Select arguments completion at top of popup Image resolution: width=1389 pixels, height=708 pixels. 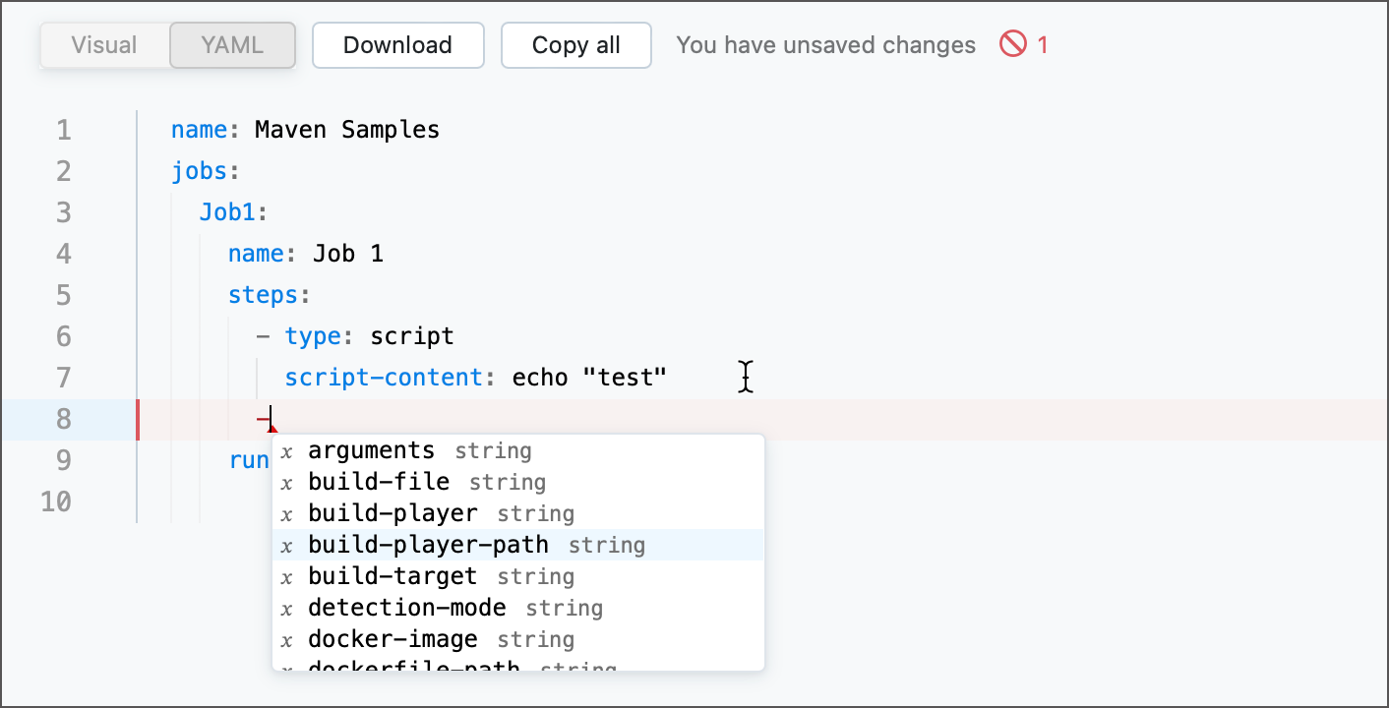371,449
